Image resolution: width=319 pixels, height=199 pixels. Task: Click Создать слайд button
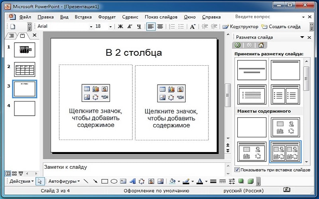(281, 27)
